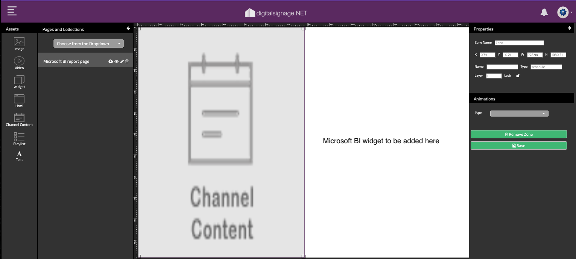Viewport: 576px width, 259px height.
Task: Click the H height field
Action: [x=558, y=55]
